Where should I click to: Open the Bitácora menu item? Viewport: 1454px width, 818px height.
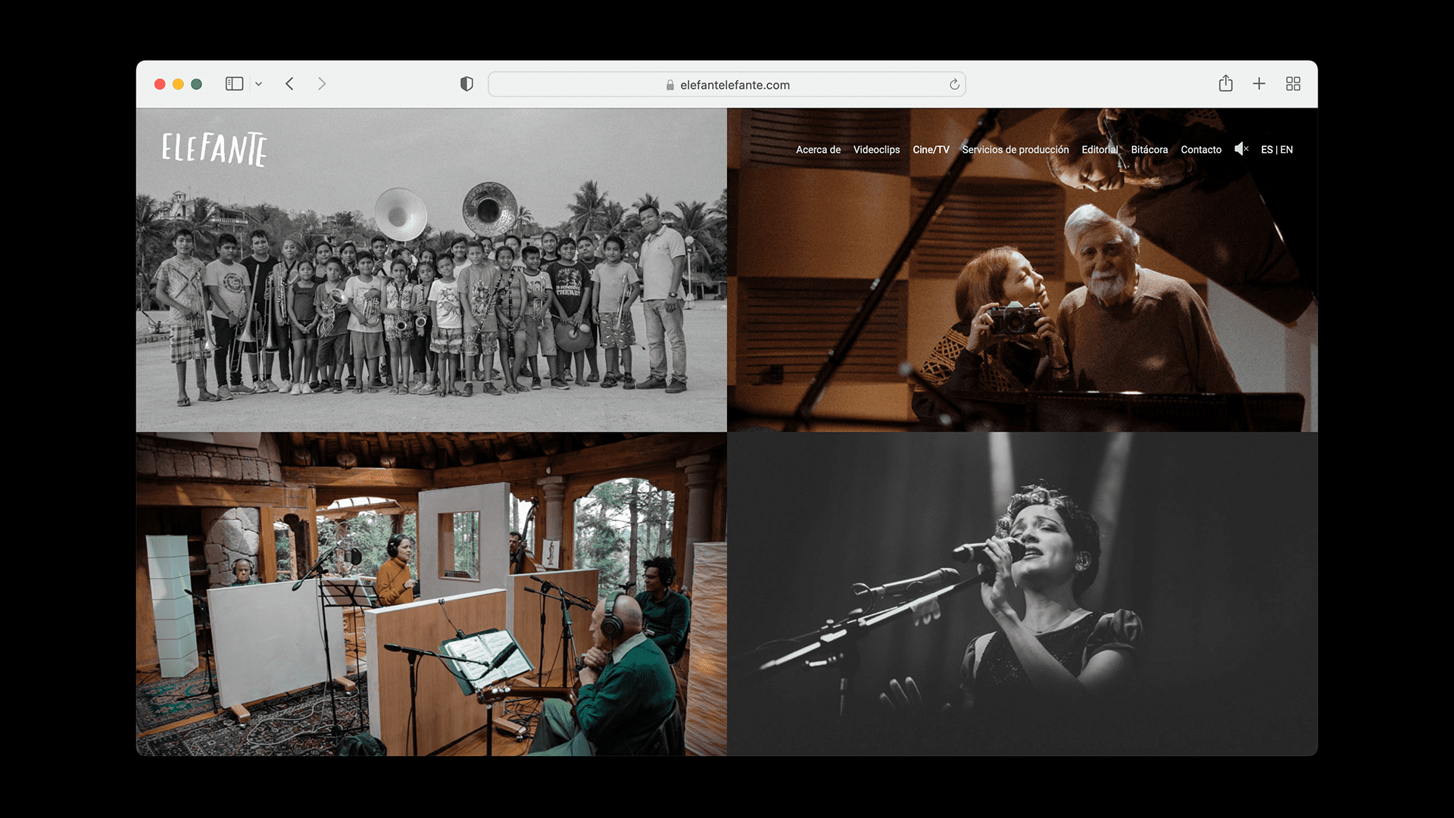pos(1149,150)
